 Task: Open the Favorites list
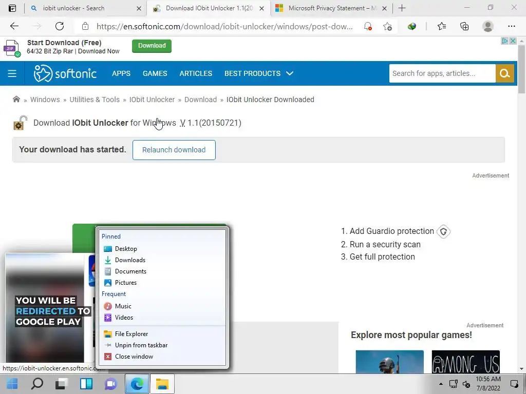(442, 26)
